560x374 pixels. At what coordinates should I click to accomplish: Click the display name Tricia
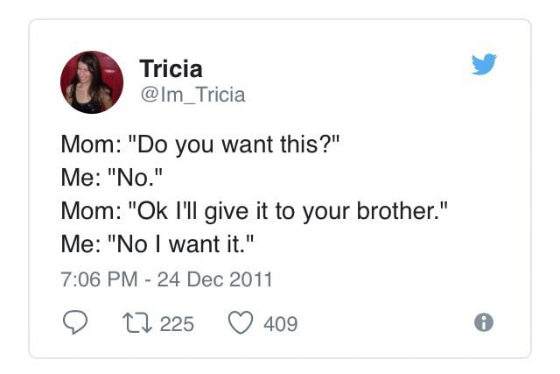171,68
